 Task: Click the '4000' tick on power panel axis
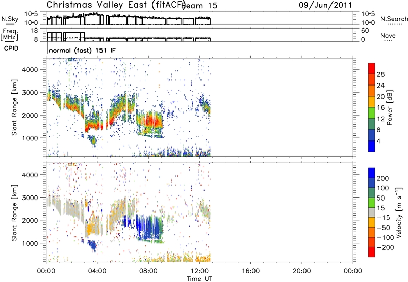click(x=30, y=70)
